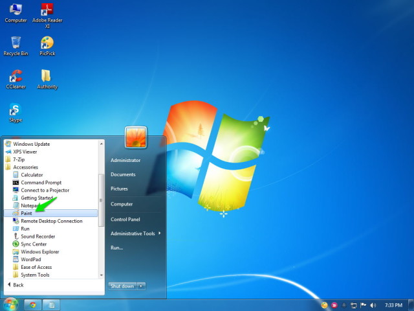Expand the Shut down options arrow
This screenshot has width=414, height=311.
tap(141, 286)
